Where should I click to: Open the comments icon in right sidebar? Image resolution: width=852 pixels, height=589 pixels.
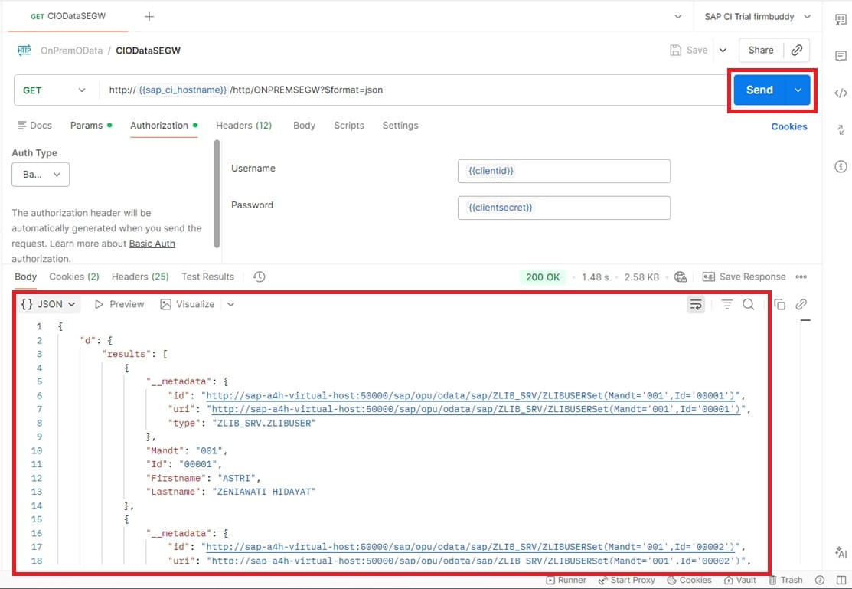tap(841, 56)
